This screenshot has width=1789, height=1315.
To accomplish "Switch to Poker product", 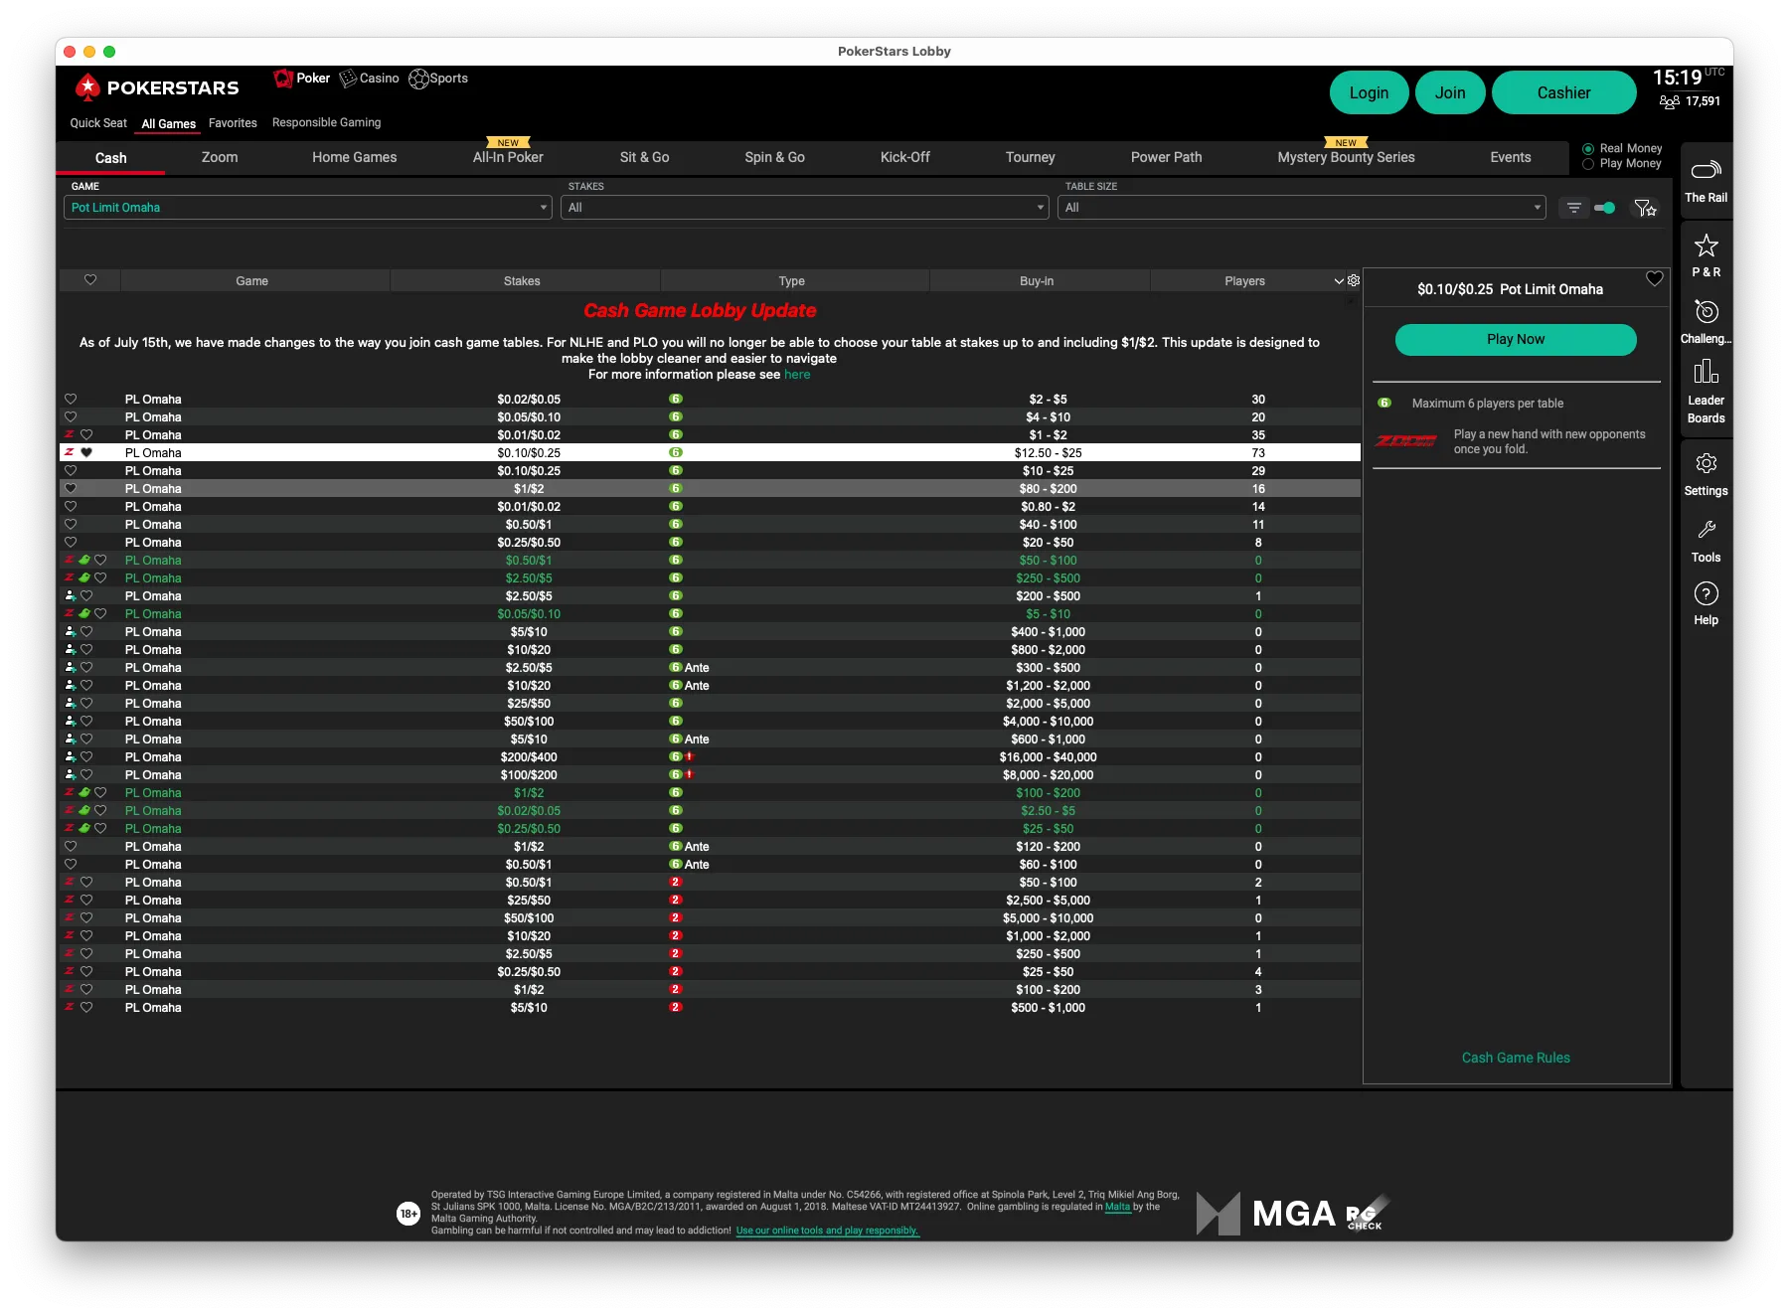I will pyautogui.click(x=302, y=79).
